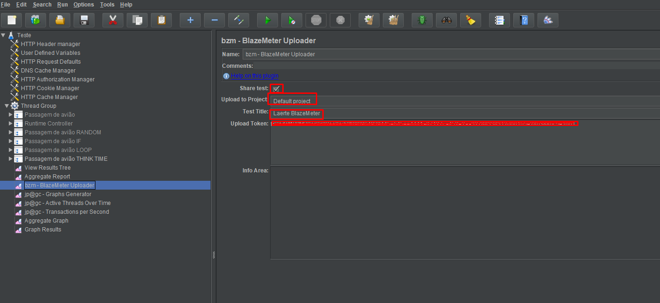This screenshot has width=660, height=303.
Task: Open the Search menu
Action: point(42,4)
